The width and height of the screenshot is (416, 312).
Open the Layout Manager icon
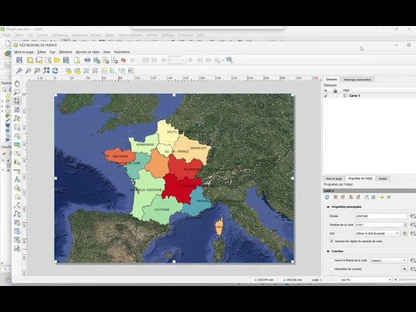(48, 60)
